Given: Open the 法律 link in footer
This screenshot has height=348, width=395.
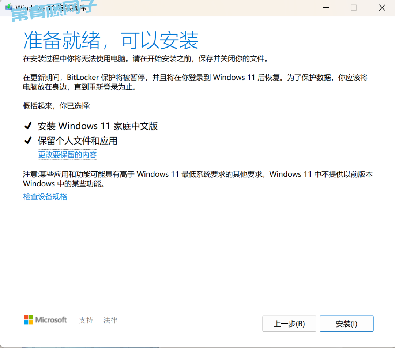Looking at the screenshot, I should [x=110, y=320].
